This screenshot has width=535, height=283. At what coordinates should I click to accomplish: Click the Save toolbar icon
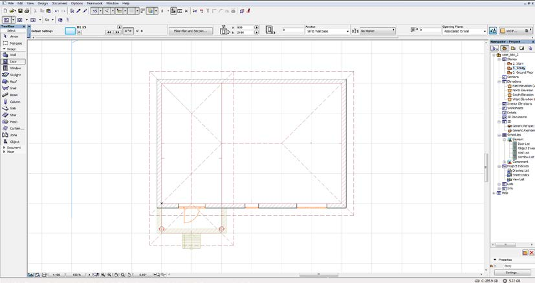point(20,11)
